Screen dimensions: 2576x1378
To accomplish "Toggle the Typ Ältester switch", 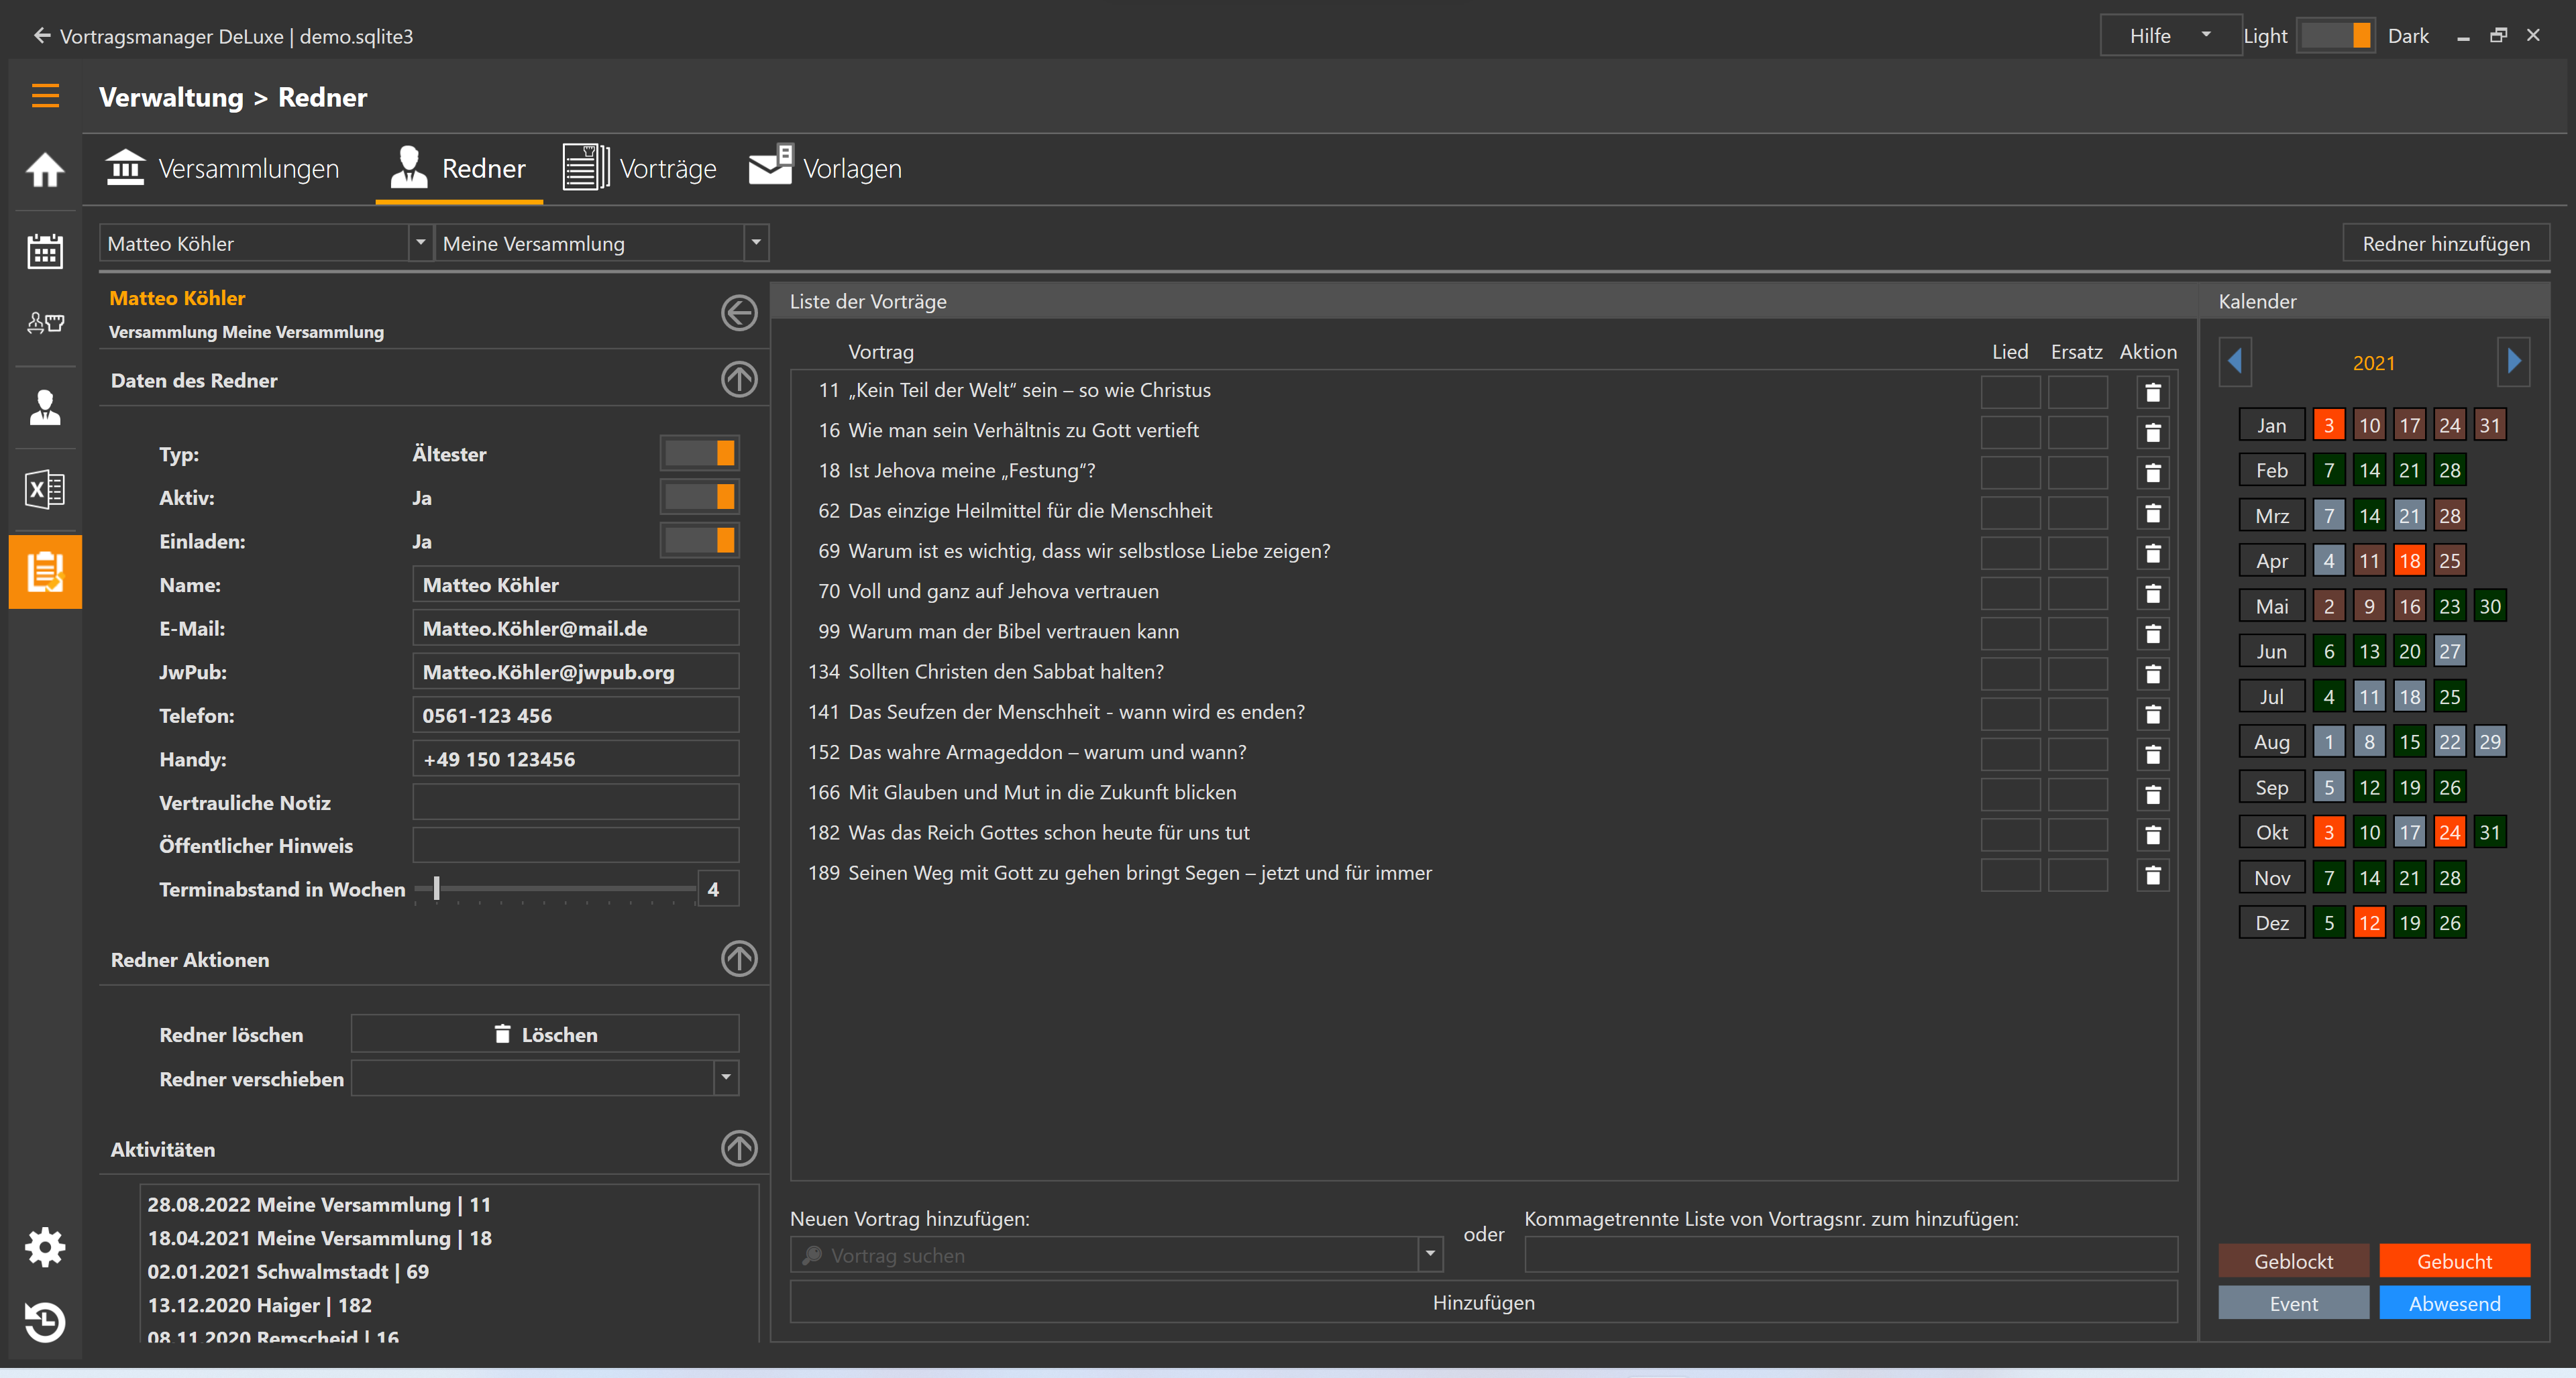I will click(700, 454).
